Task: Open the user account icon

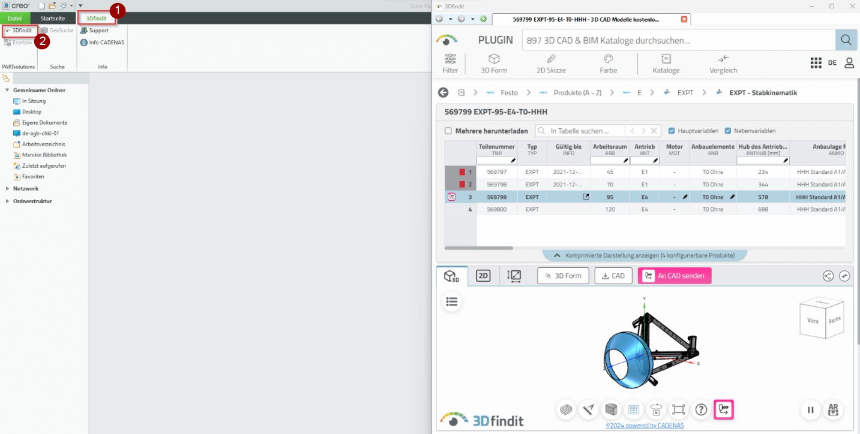Action: (x=849, y=63)
